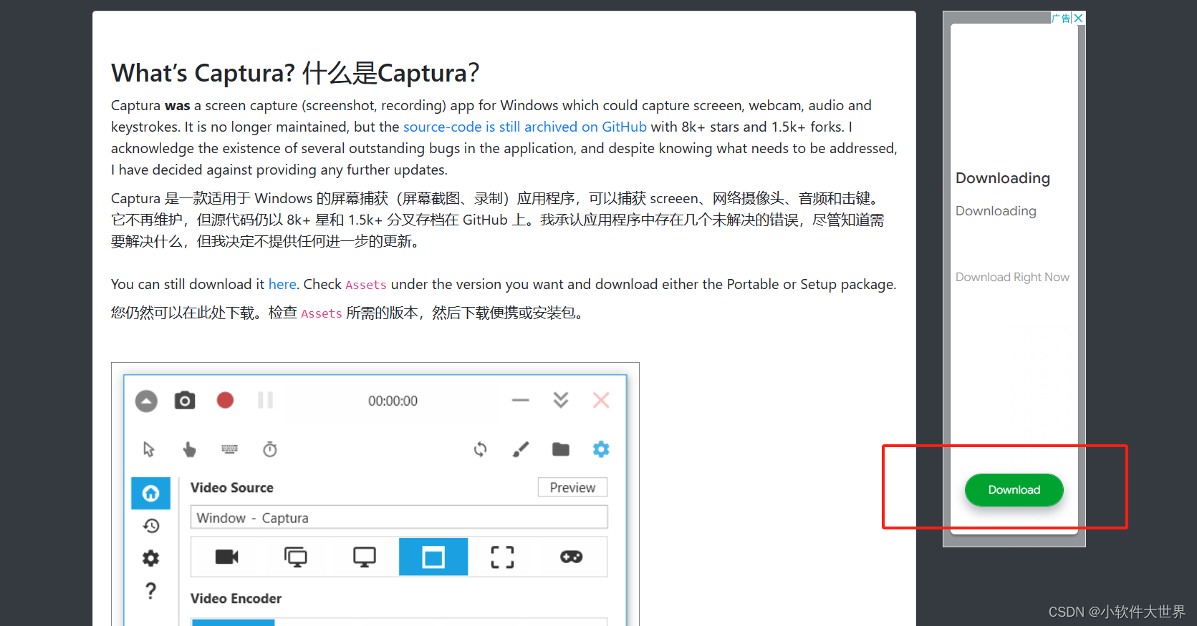Open the configuration gear in the sidebar
This screenshot has height=626, width=1197.
150,558
